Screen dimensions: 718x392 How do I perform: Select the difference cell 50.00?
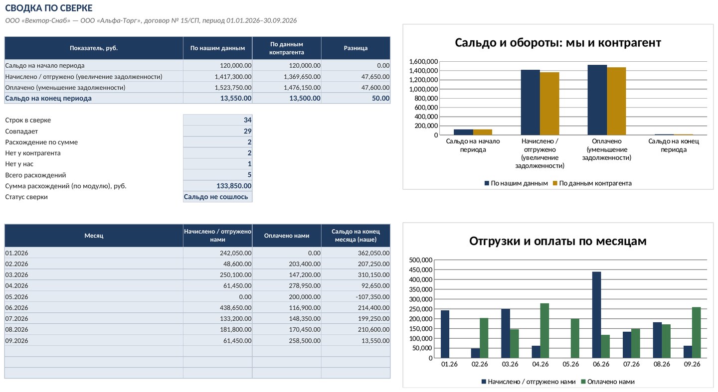[356, 98]
